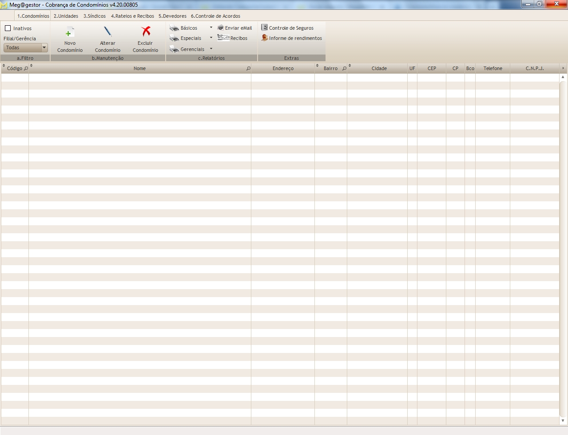Viewport: 568px width, 435px height.
Task: Expand the Especiais reports dropdown
Action: [x=211, y=38]
